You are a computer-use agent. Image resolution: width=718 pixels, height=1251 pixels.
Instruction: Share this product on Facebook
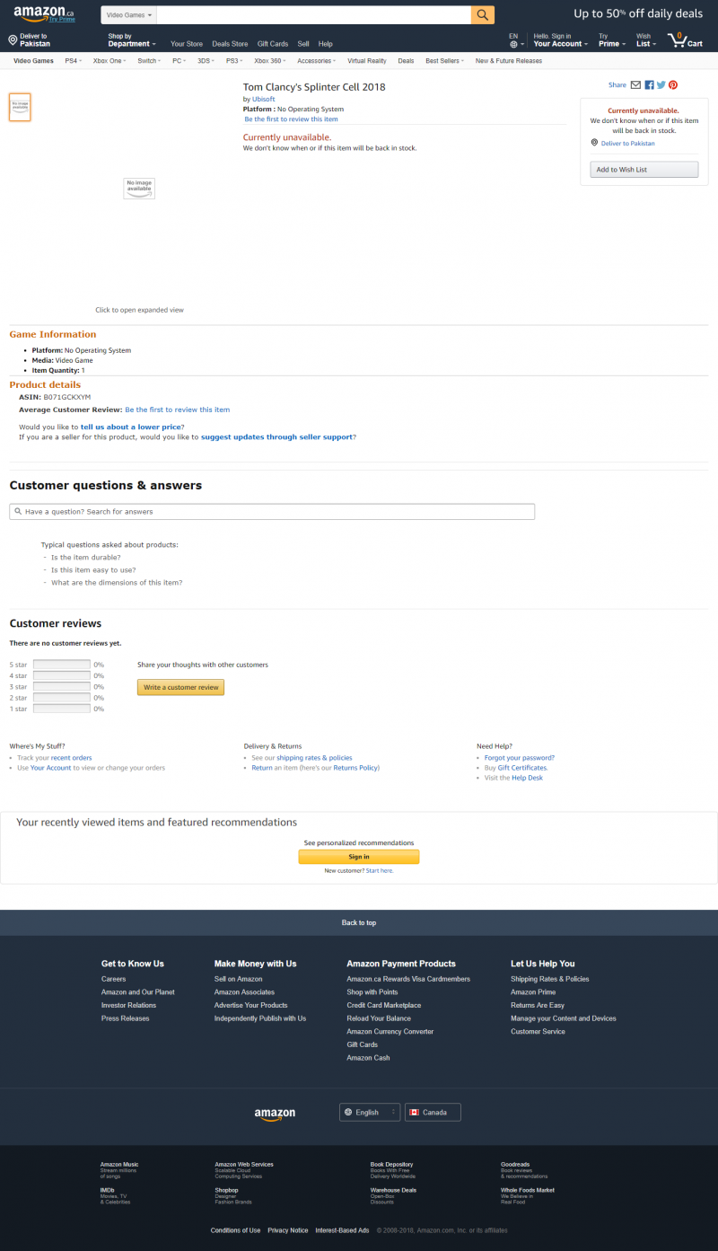pos(649,85)
